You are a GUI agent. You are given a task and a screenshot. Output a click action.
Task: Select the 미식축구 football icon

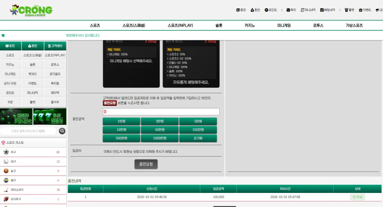coord(6,199)
